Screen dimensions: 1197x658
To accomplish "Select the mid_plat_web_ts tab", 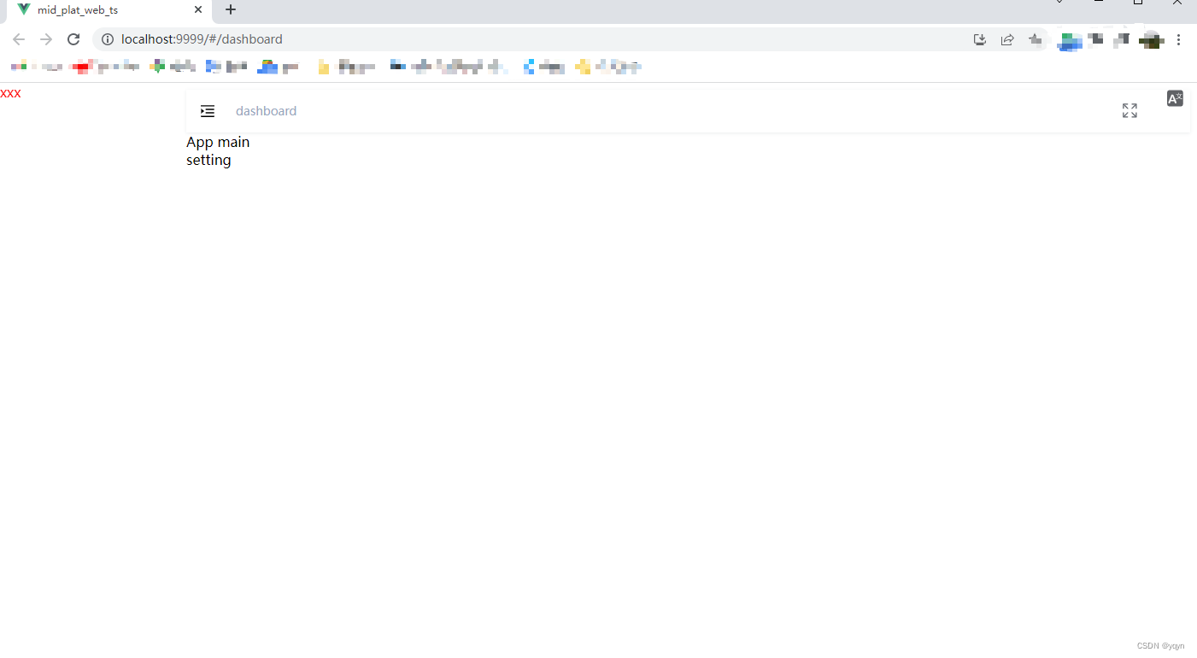I will pyautogui.click(x=109, y=10).
